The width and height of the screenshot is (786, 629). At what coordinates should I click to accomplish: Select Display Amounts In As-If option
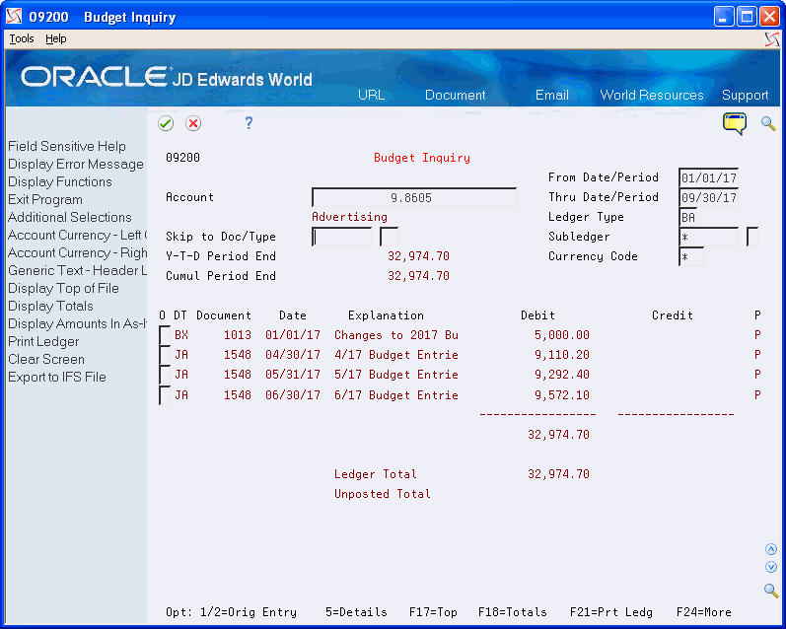[77, 323]
